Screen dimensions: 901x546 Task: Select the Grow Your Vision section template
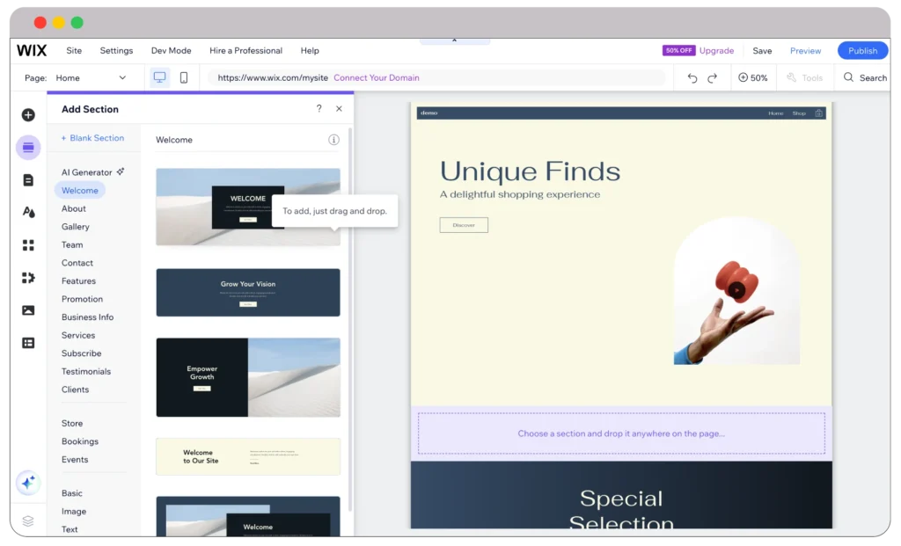tap(248, 293)
